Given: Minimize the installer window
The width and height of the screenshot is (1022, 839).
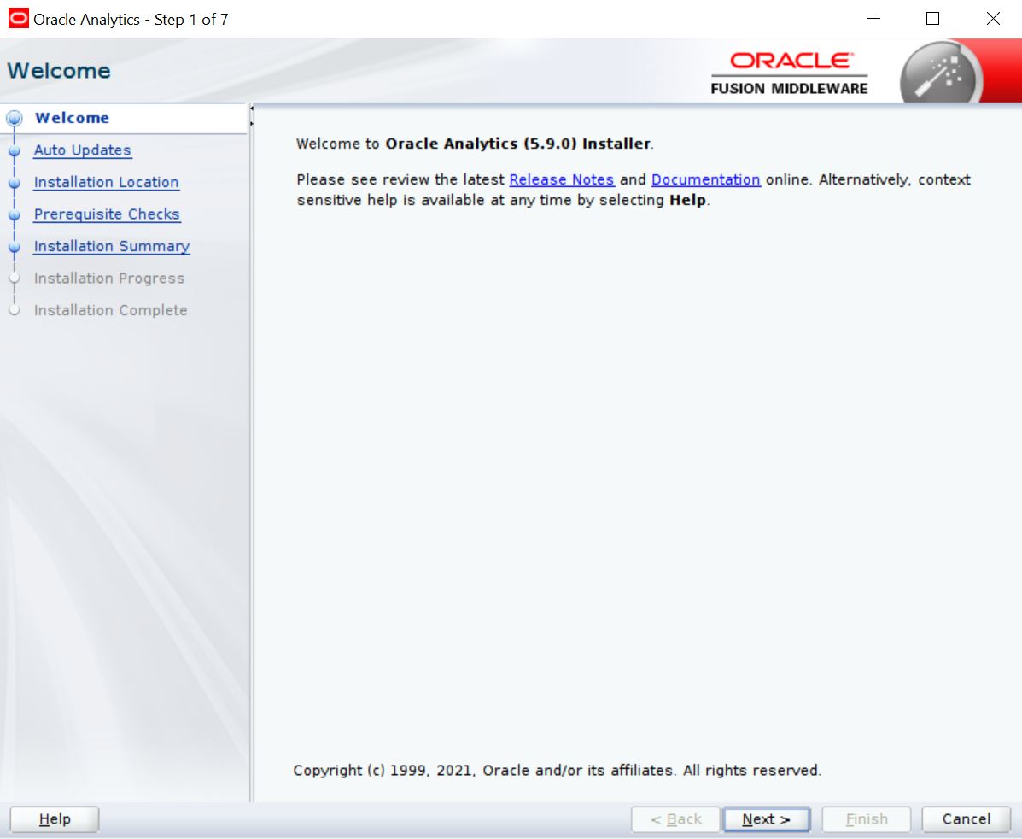Looking at the screenshot, I should click(873, 18).
